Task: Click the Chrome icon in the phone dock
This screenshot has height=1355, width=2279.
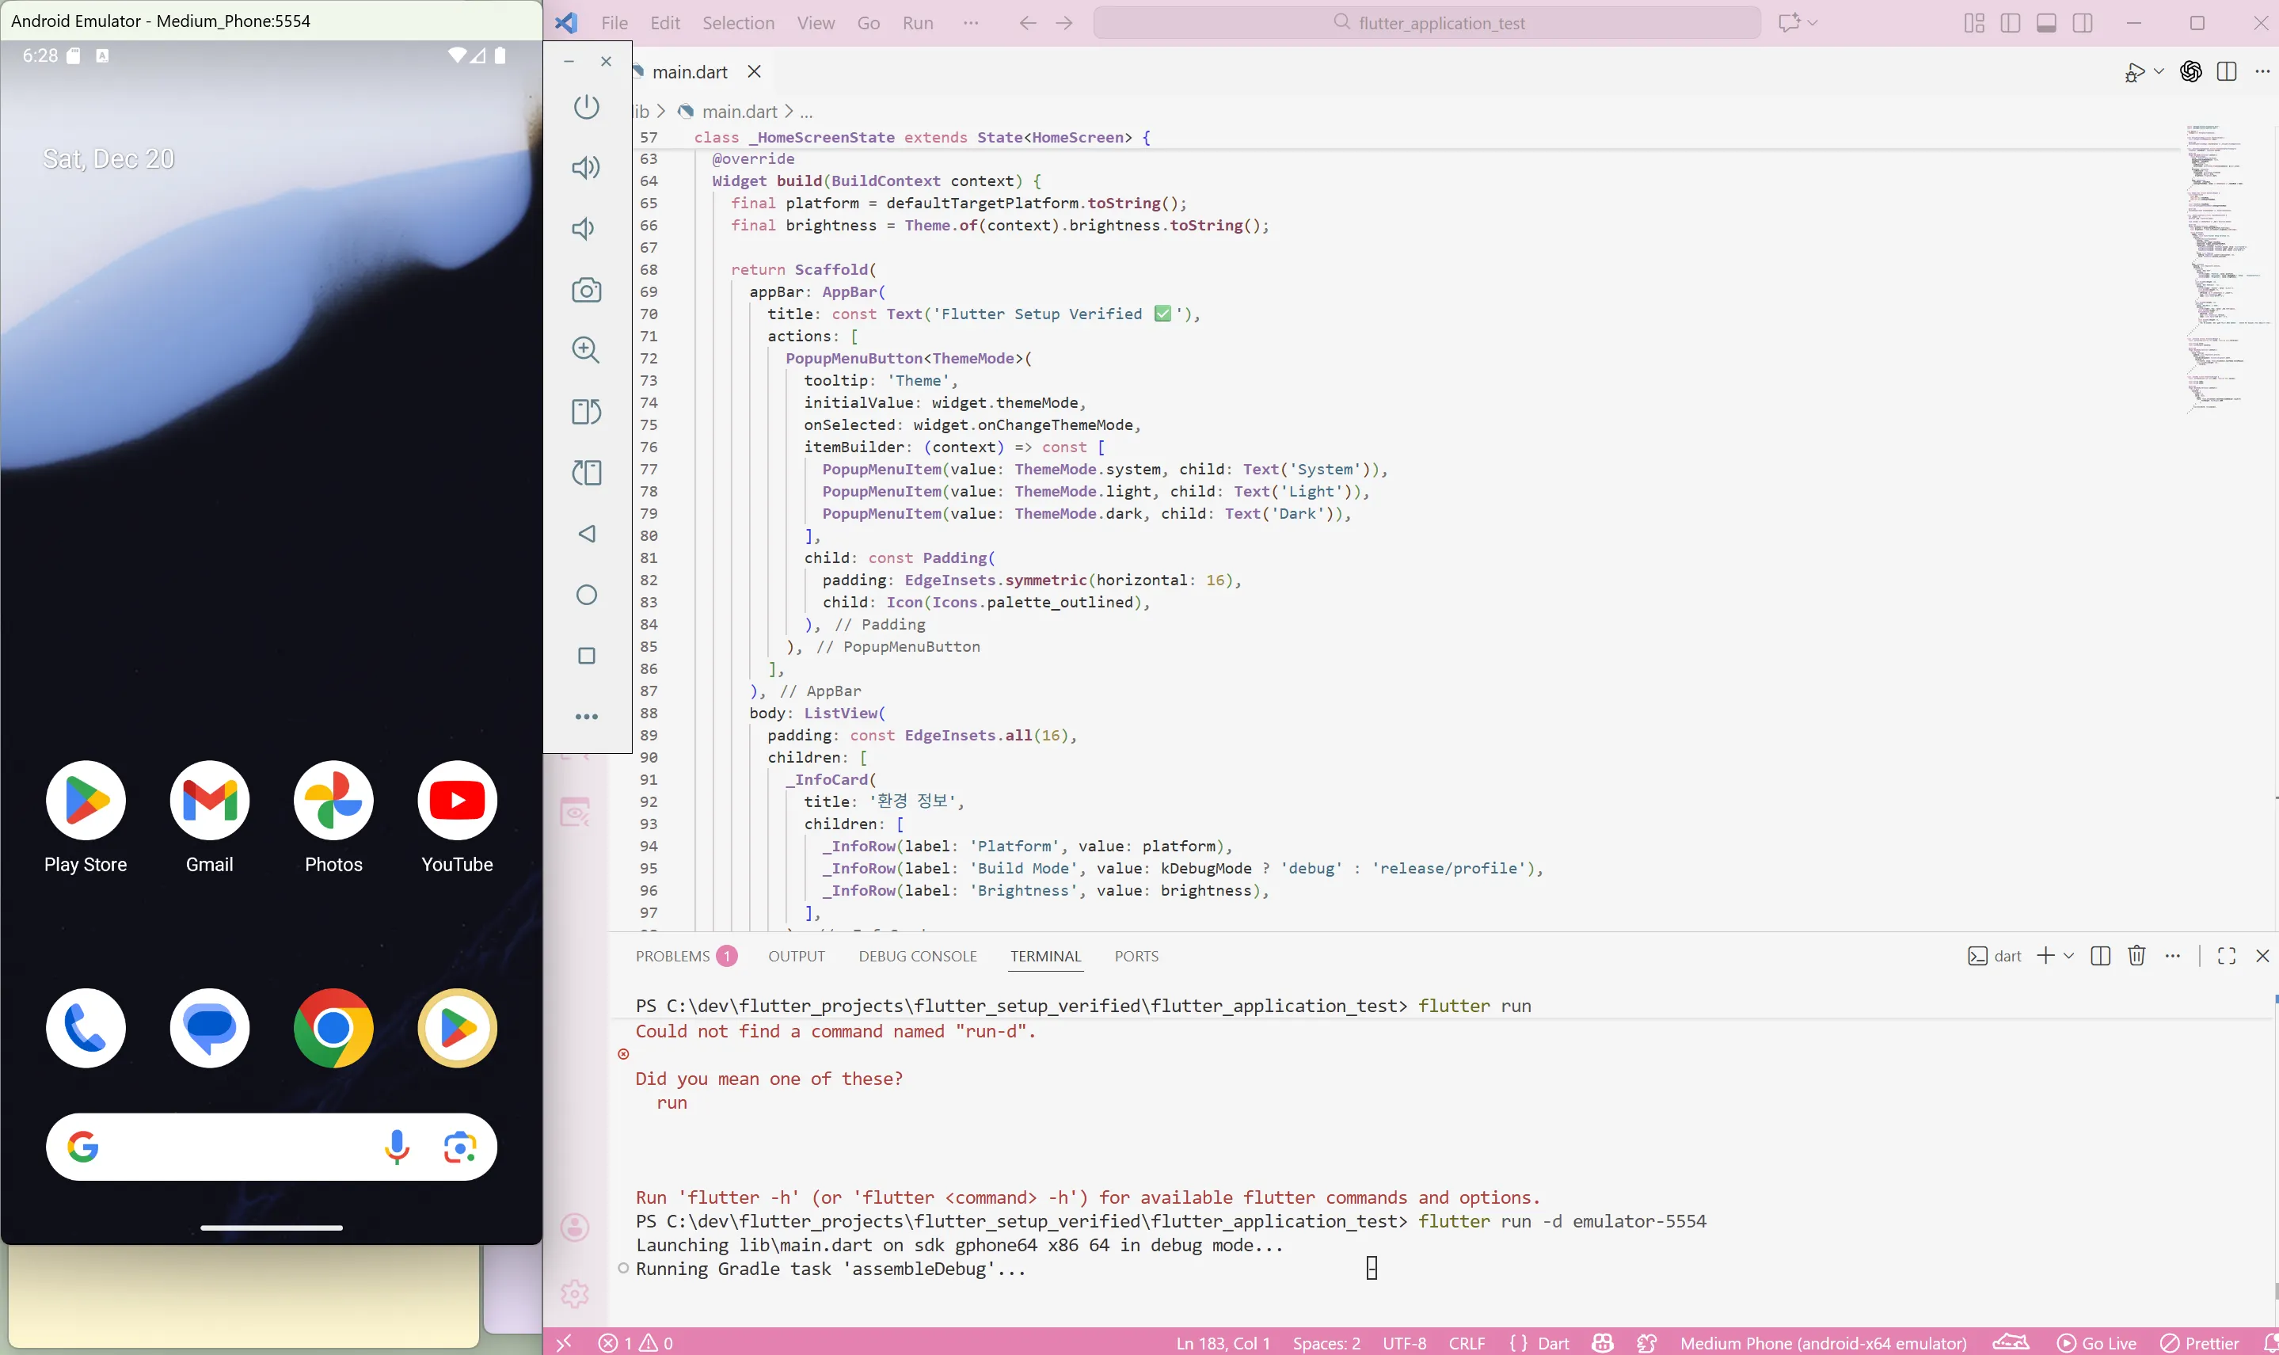Action: (333, 1028)
